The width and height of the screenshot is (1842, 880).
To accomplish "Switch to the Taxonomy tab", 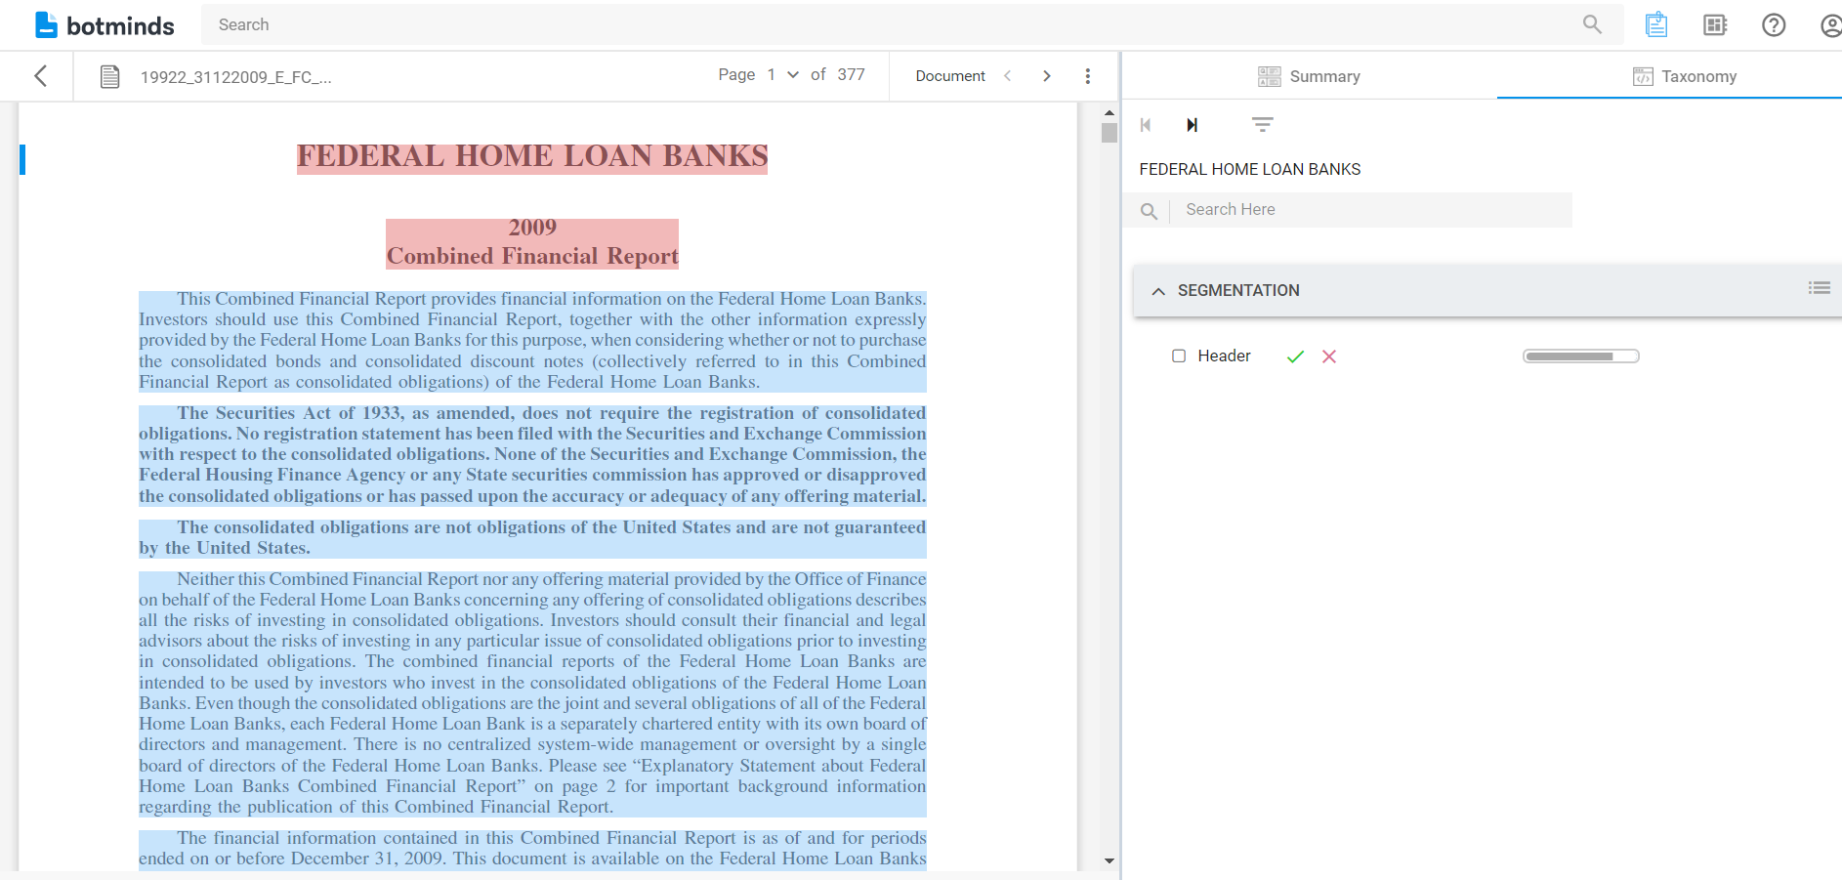I will pos(1685,76).
